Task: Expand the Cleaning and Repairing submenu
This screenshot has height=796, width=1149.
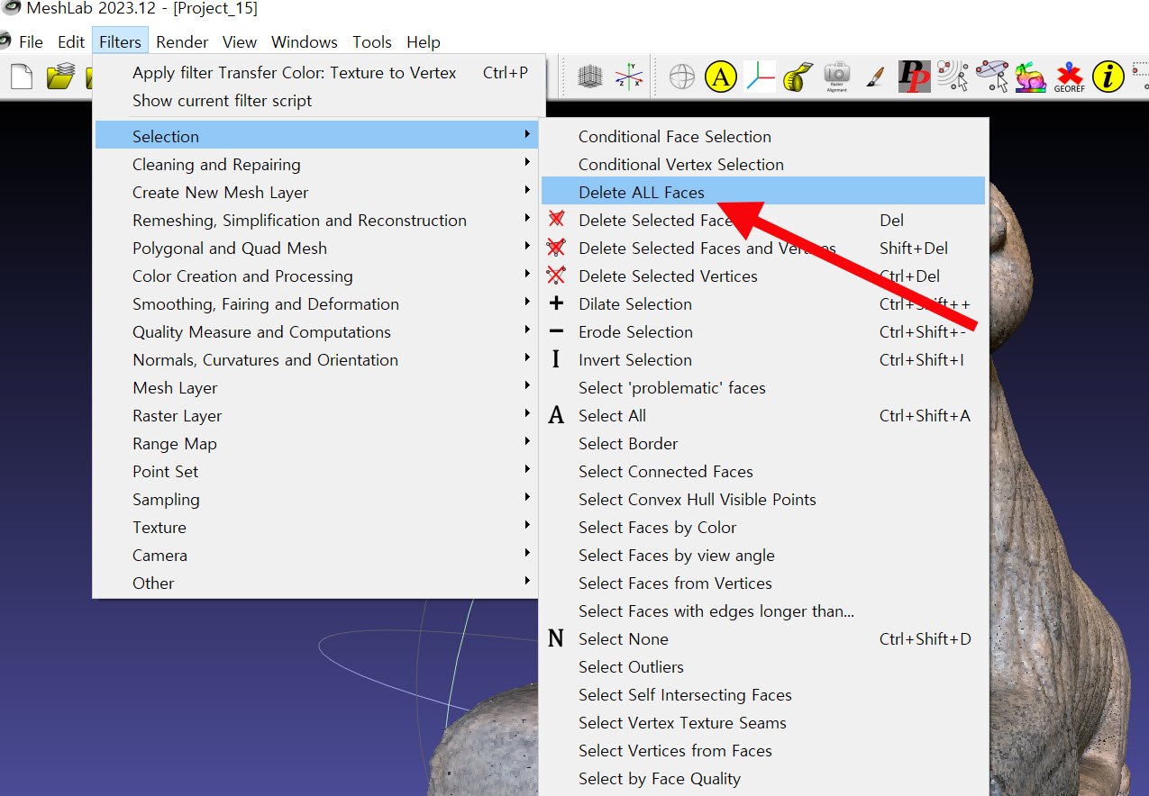Action: pyautogui.click(x=319, y=164)
